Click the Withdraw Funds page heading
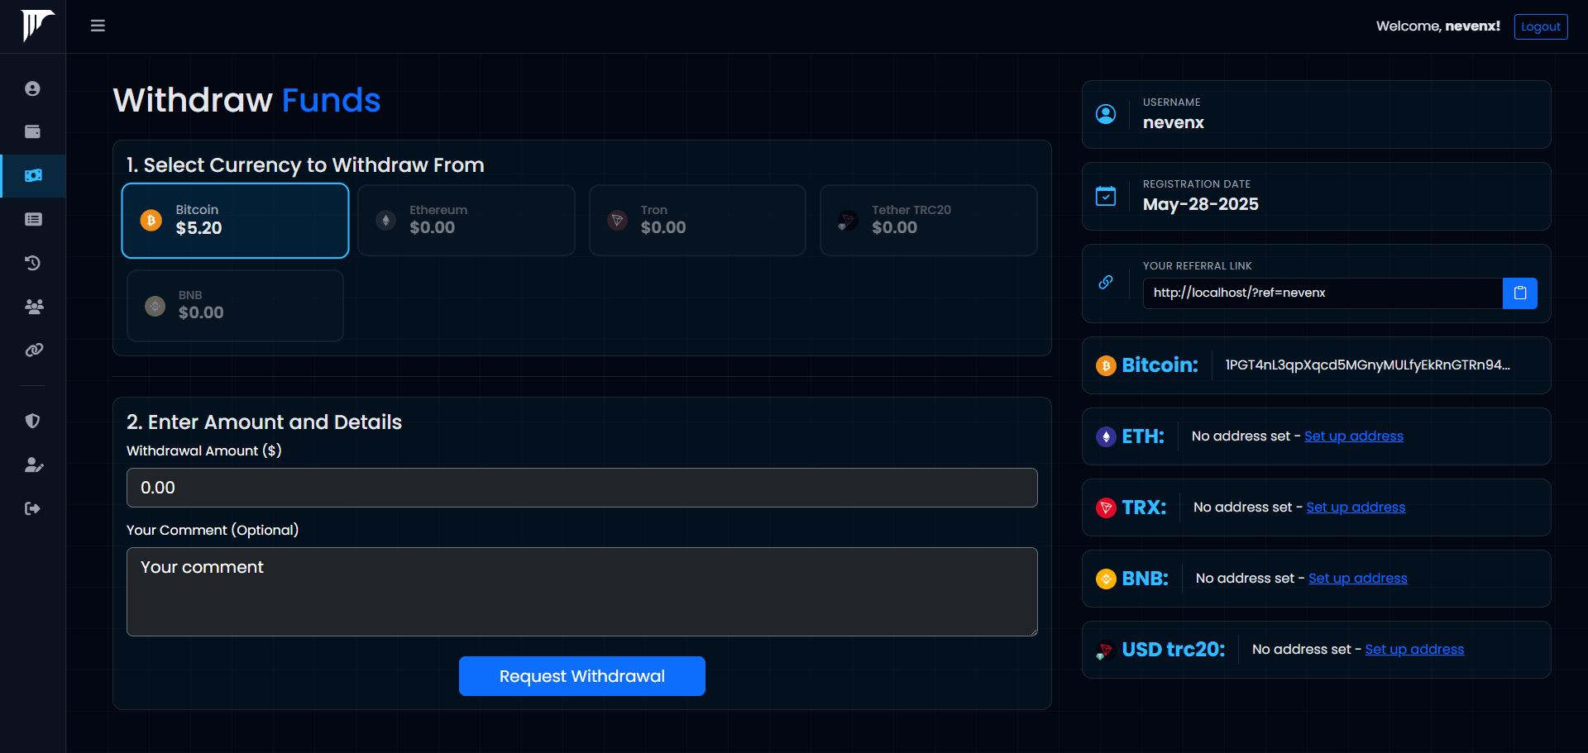 (246, 100)
